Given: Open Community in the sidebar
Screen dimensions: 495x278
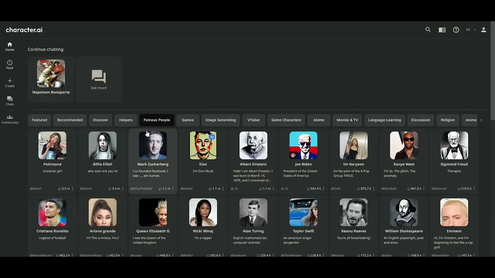Looking at the screenshot, I should (10, 119).
